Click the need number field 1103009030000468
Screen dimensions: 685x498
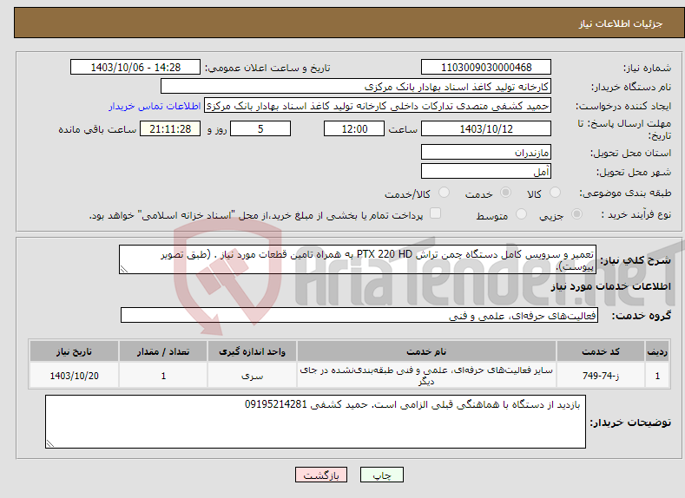click(x=486, y=67)
